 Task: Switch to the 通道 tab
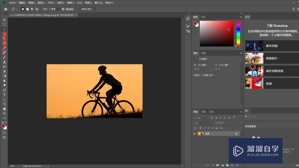coord(203,112)
